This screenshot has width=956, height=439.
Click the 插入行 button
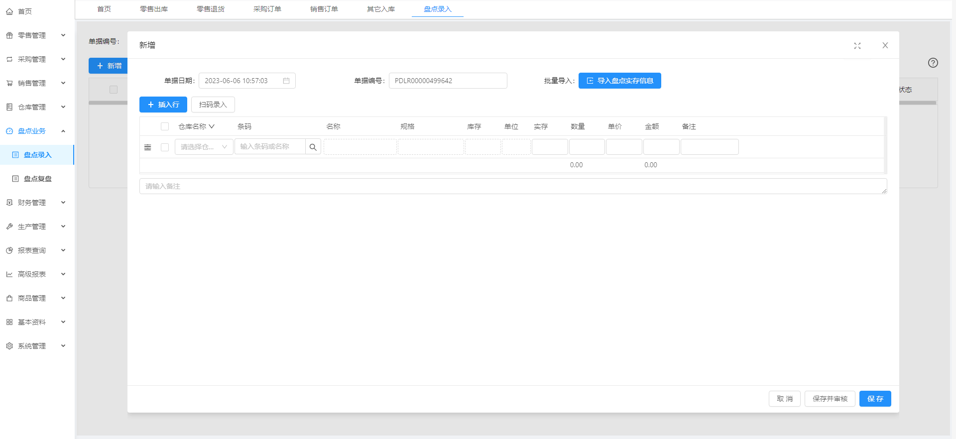pos(163,105)
